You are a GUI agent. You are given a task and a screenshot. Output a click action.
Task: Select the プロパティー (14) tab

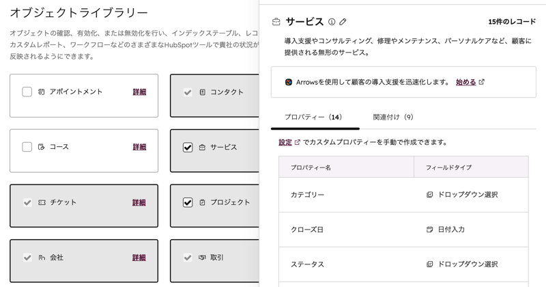coord(313,117)
